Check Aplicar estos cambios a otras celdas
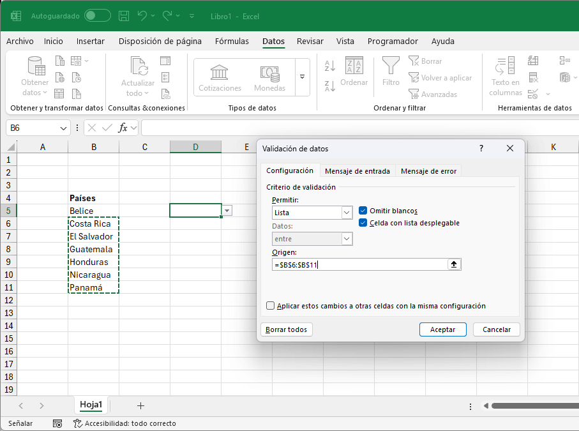The image size is (579, 431). [270, 305]
